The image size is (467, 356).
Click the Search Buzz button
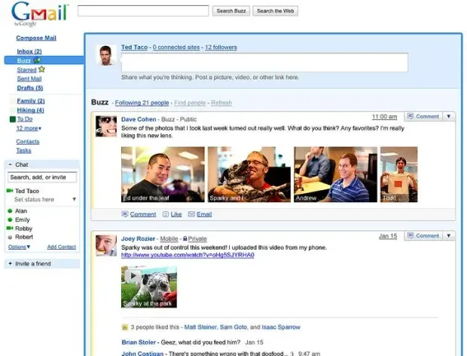tap(231, 11)
